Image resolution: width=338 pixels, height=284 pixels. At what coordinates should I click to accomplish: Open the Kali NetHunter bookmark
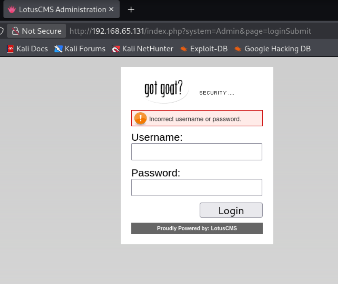143,49
